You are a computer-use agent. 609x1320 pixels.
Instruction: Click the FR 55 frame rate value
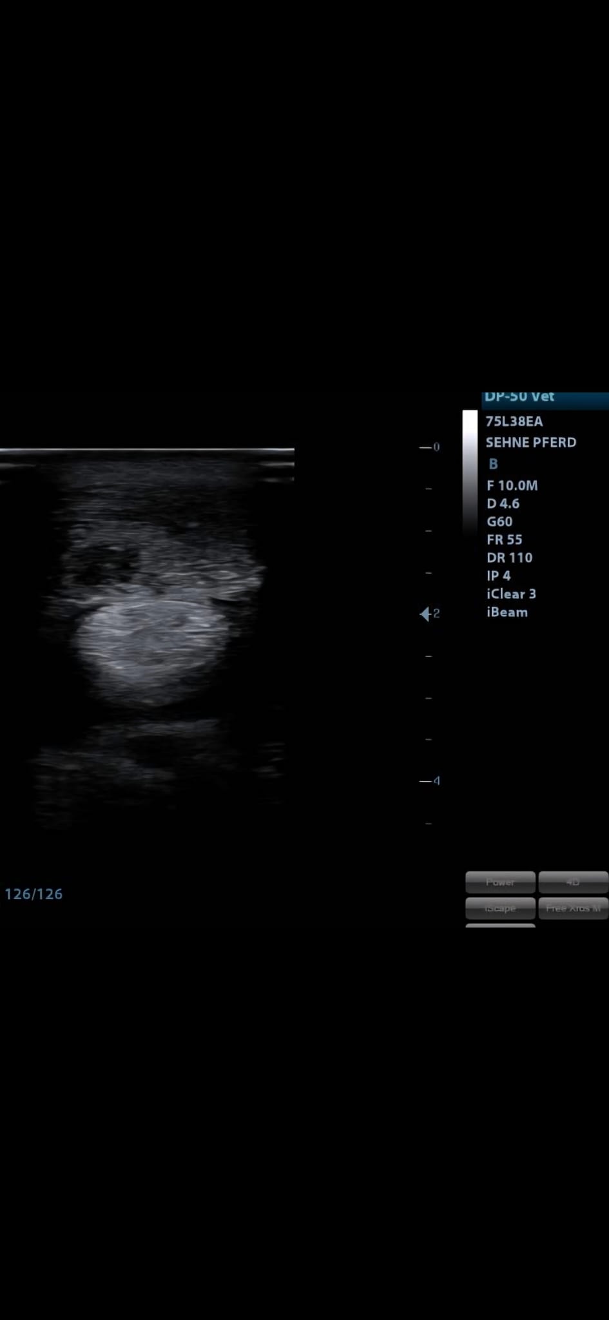click(504, 539)
